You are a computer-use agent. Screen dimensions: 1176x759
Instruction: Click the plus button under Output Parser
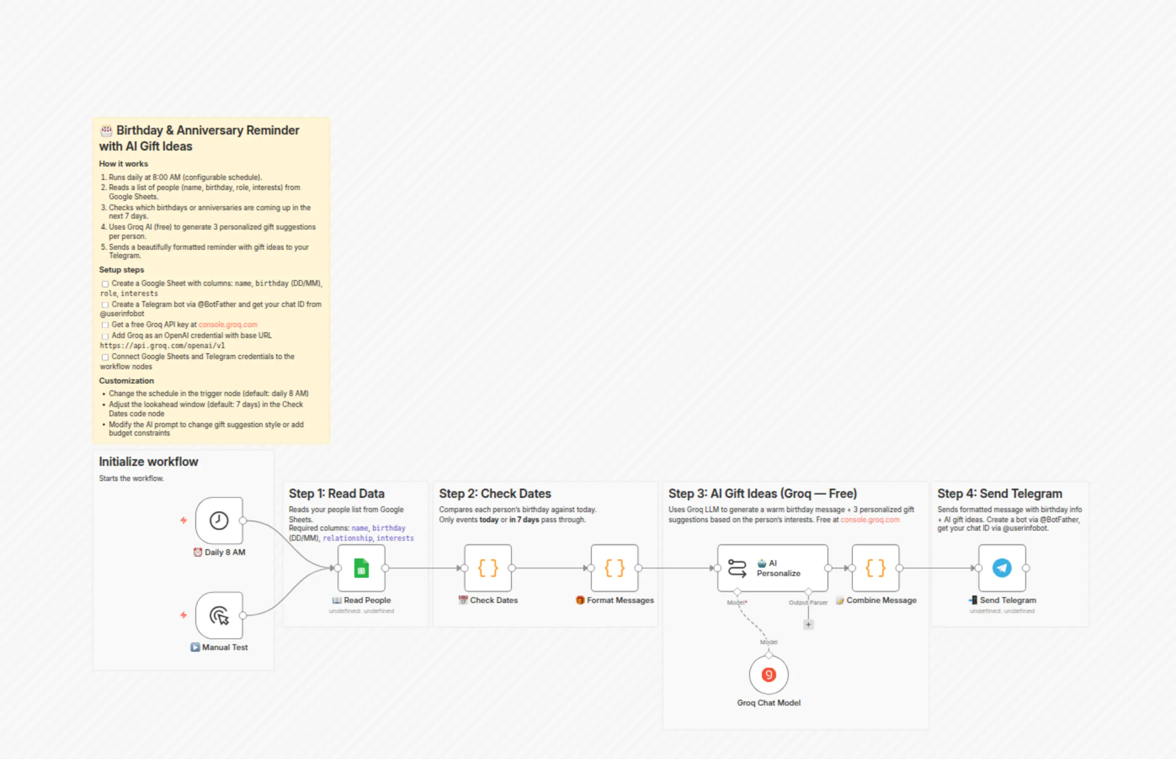coord(808,624)
